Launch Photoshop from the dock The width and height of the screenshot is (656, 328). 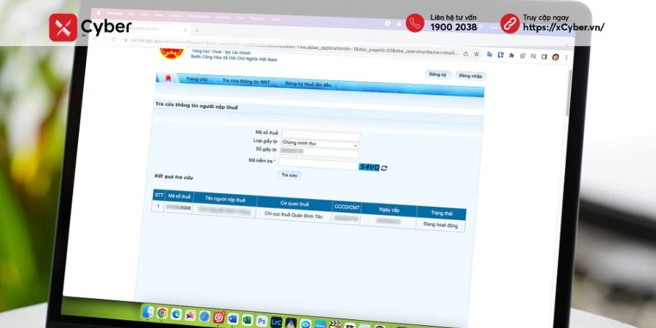click(262, 321)
